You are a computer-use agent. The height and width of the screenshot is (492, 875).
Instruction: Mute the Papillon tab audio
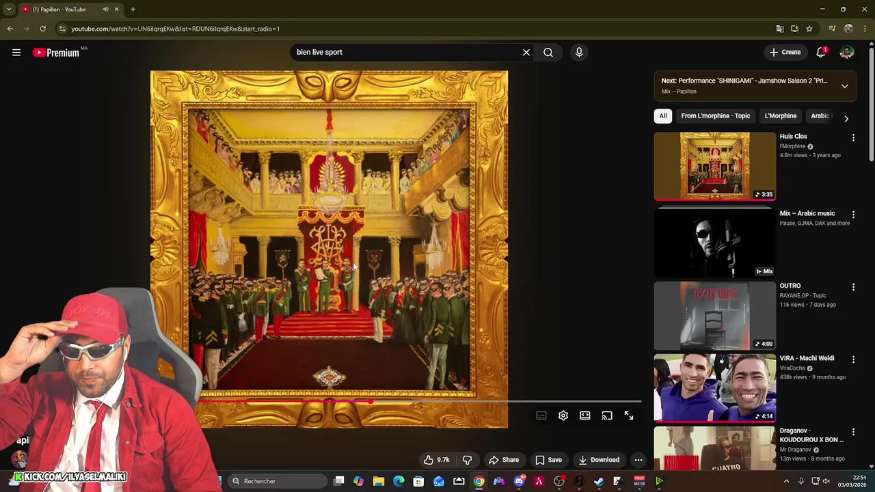coord(105,9)
